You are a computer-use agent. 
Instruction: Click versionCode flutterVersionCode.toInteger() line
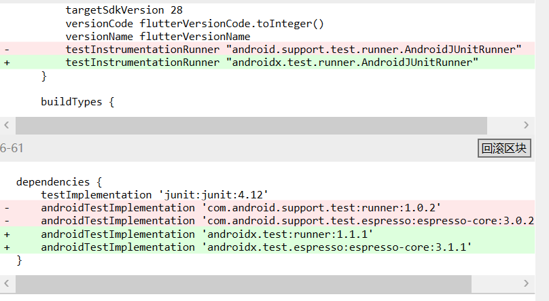coord(195,24)
